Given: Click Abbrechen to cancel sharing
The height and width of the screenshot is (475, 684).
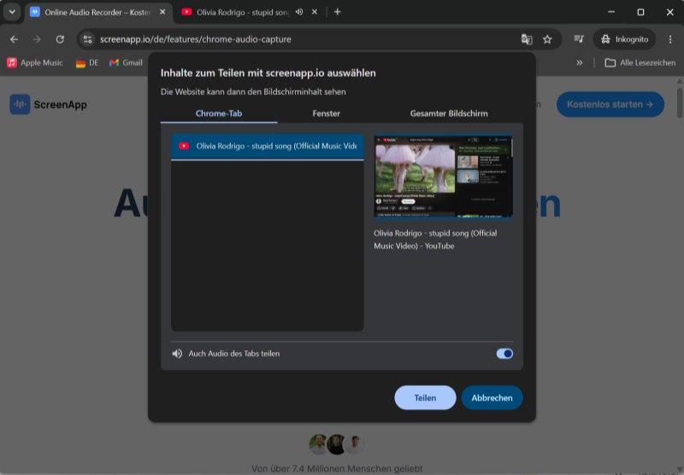Looking at the screenshot, I should coord(492,398).
